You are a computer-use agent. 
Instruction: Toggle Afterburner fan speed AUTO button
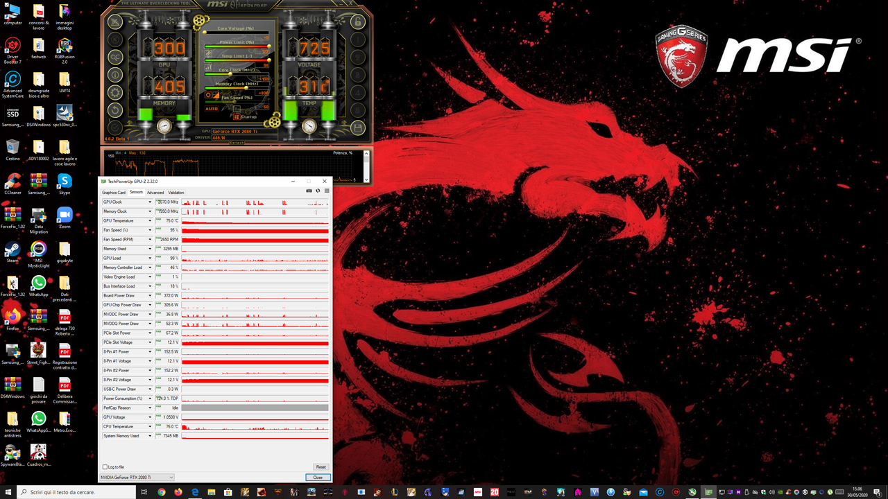212,109
